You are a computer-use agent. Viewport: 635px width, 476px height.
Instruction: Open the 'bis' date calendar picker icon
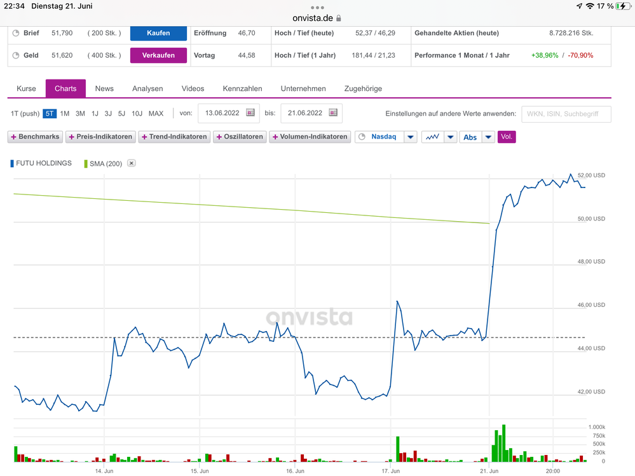pyautogui.click(x=333, y=113)
